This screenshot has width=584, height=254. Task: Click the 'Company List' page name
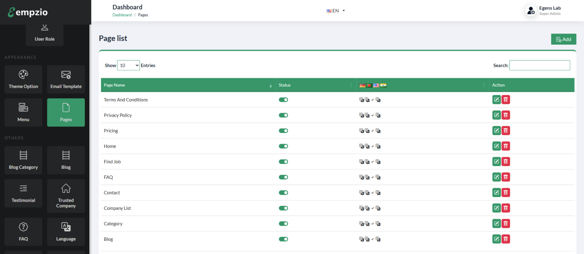pos(117,208)
